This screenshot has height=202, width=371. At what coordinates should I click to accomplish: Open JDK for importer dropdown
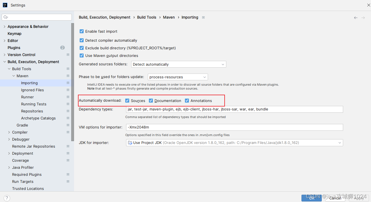tap(234, 143)
